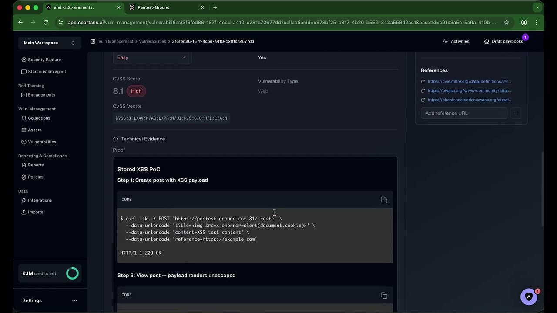
Task: Click the plus button beside reference URL
Action: pyautogui.click(x=516, y=113)
